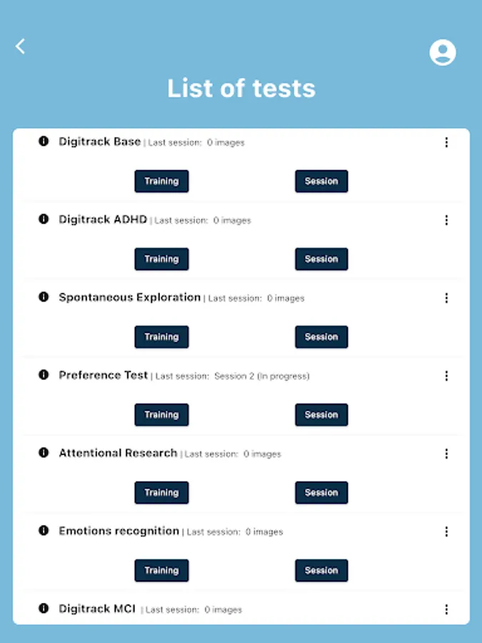Image resolution: width=482 pixels, height=643 pixels.
Task: Show info for Emotions recognition test
Action: [x=44, y=531]
